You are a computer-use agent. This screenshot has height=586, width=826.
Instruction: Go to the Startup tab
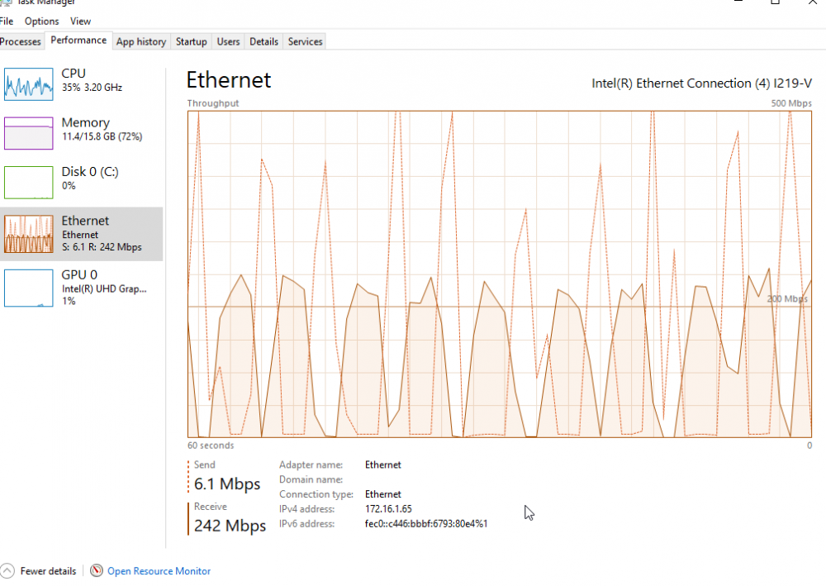click(191, 41)
